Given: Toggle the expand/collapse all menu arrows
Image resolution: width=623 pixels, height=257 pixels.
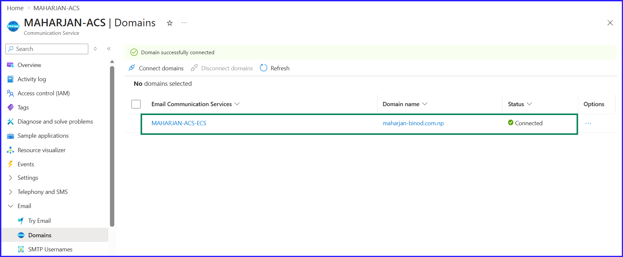Looking at the screenshot, I should (95, 49).
